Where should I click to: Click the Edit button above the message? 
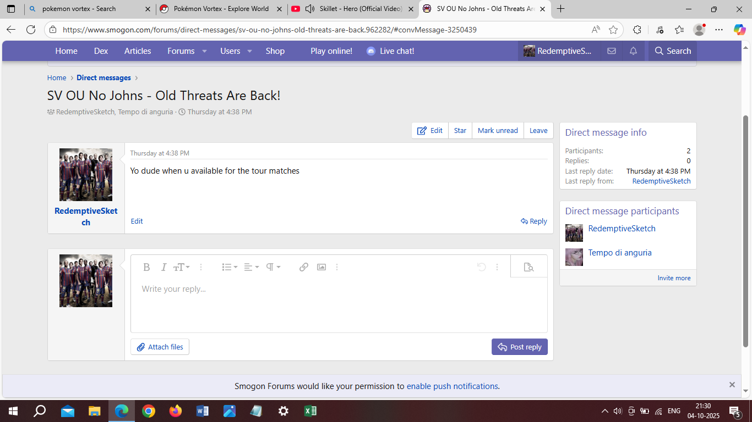click(430, 131)
